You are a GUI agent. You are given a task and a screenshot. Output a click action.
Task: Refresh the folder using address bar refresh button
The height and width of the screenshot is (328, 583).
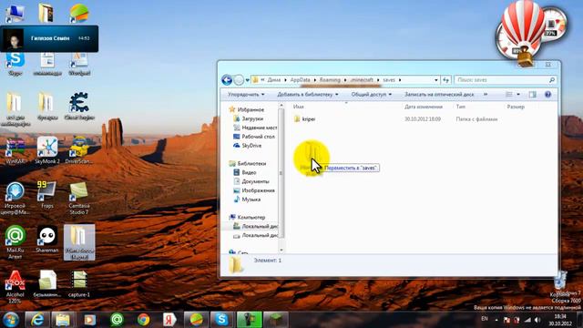coord(445,80)
